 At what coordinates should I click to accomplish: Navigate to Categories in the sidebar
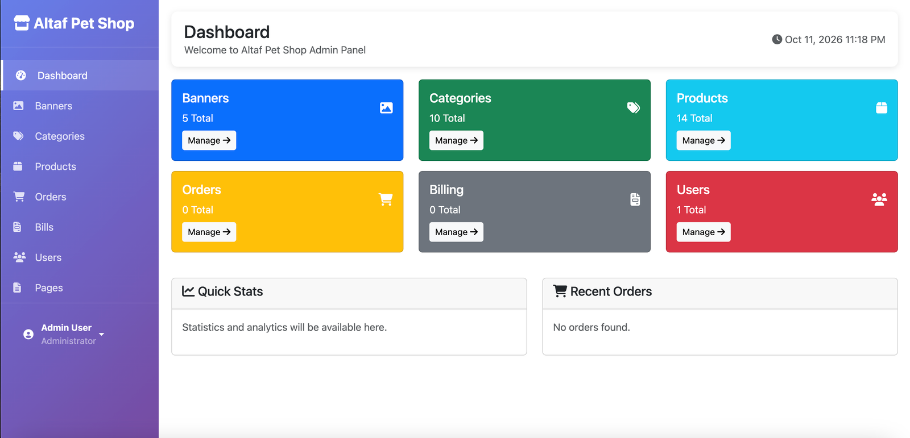click(80, 136)
